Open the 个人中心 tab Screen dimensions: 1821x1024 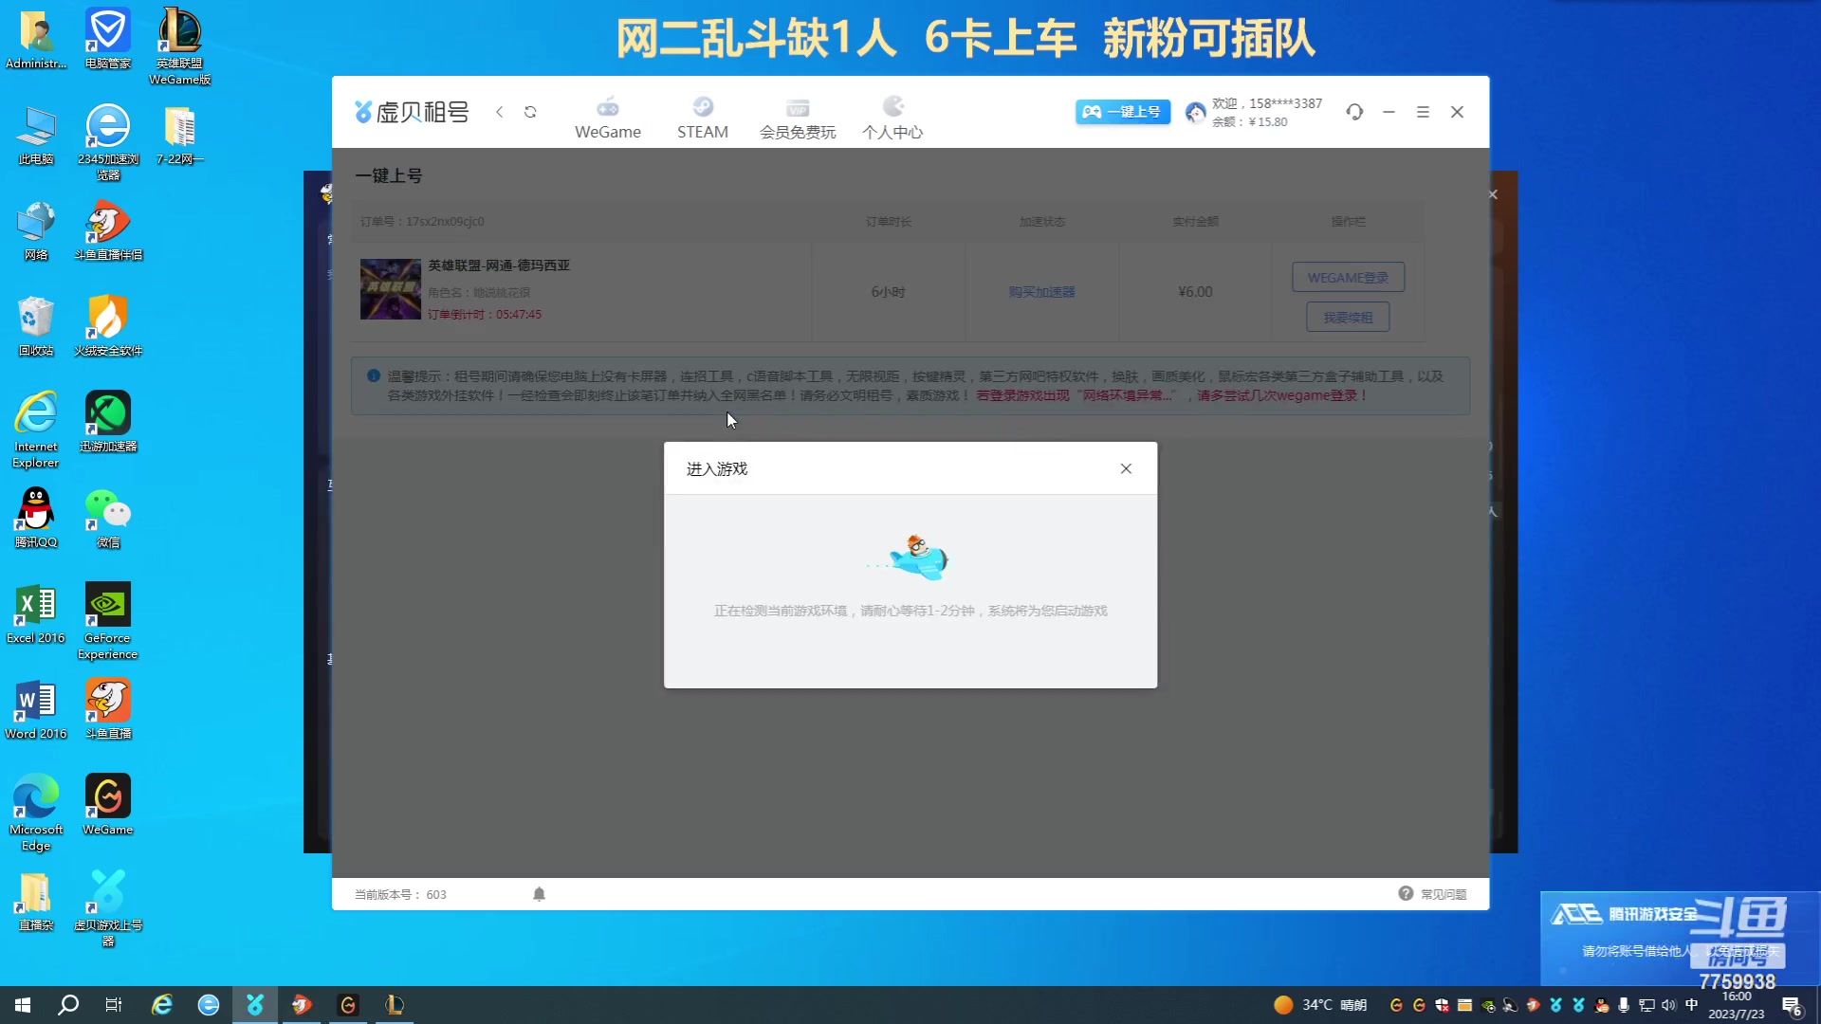pos(892,119)
